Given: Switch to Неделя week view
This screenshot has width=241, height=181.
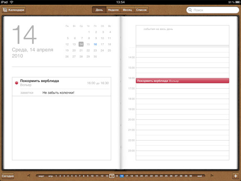Looking at the screenshot, I should pos(113,10).
